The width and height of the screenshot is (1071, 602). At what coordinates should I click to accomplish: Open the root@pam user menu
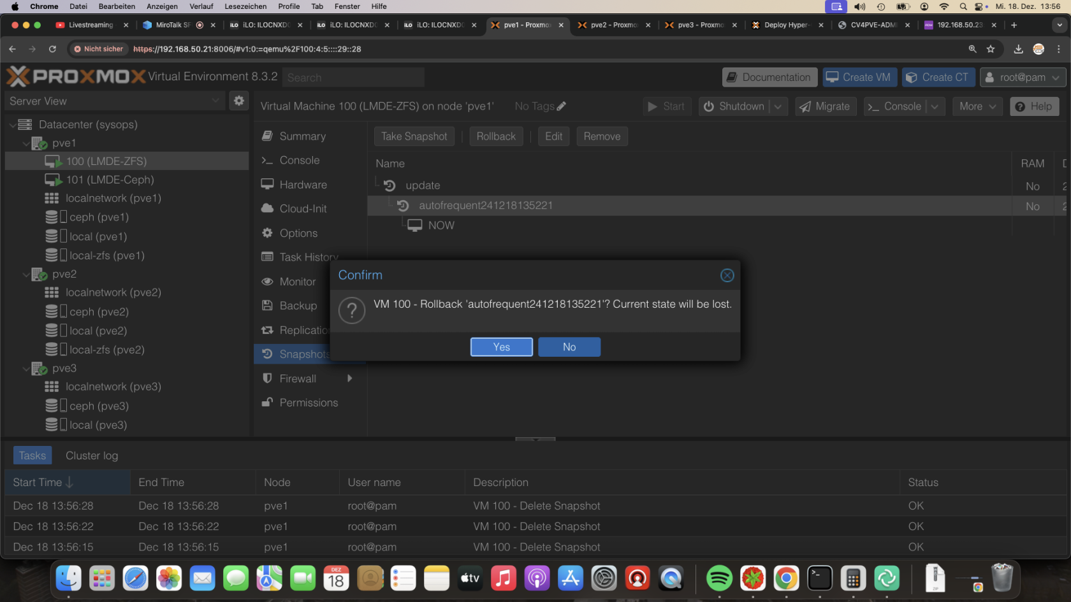[x=1023, y=77]
